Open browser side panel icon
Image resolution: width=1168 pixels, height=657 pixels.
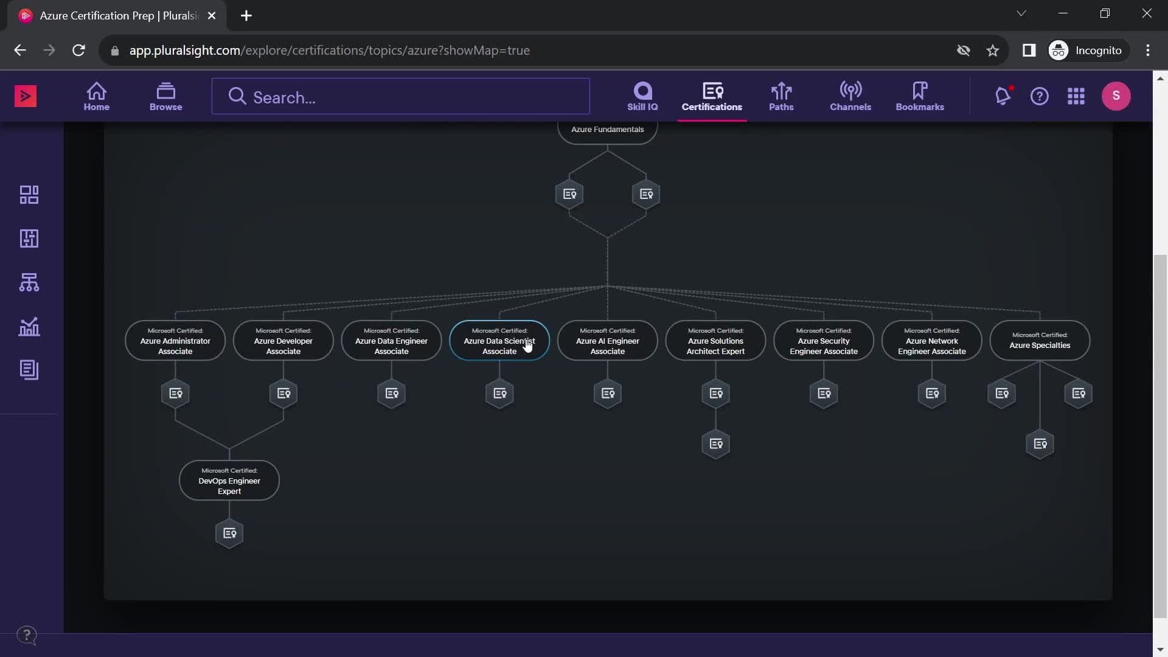1029,50
